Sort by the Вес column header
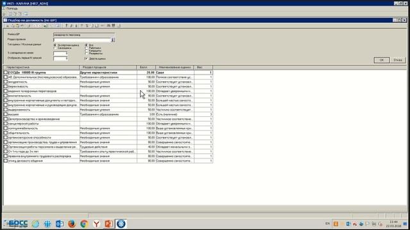Viewport: 410px width, 230px height. (x=204, y=67)
